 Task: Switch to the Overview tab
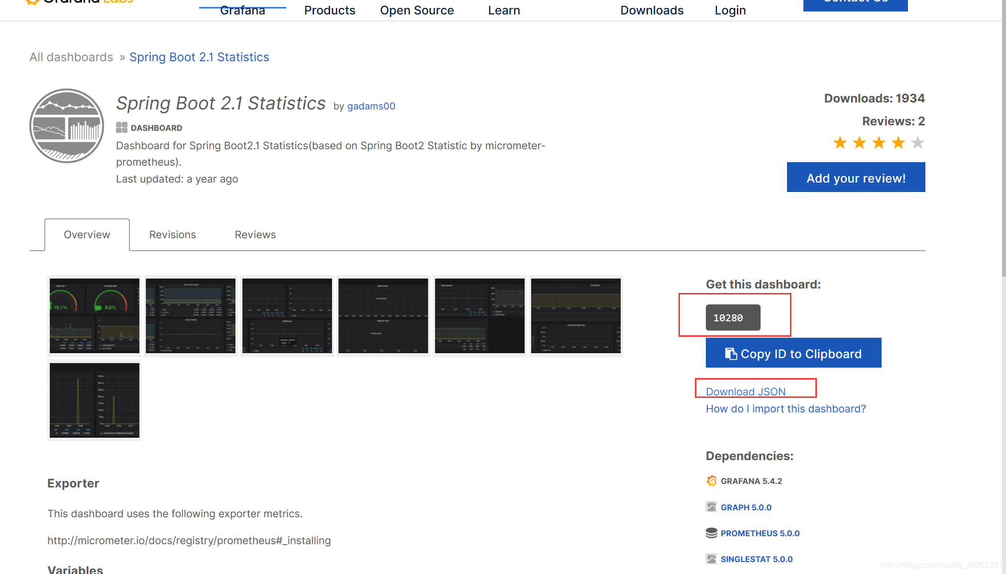tap(87, 235)
